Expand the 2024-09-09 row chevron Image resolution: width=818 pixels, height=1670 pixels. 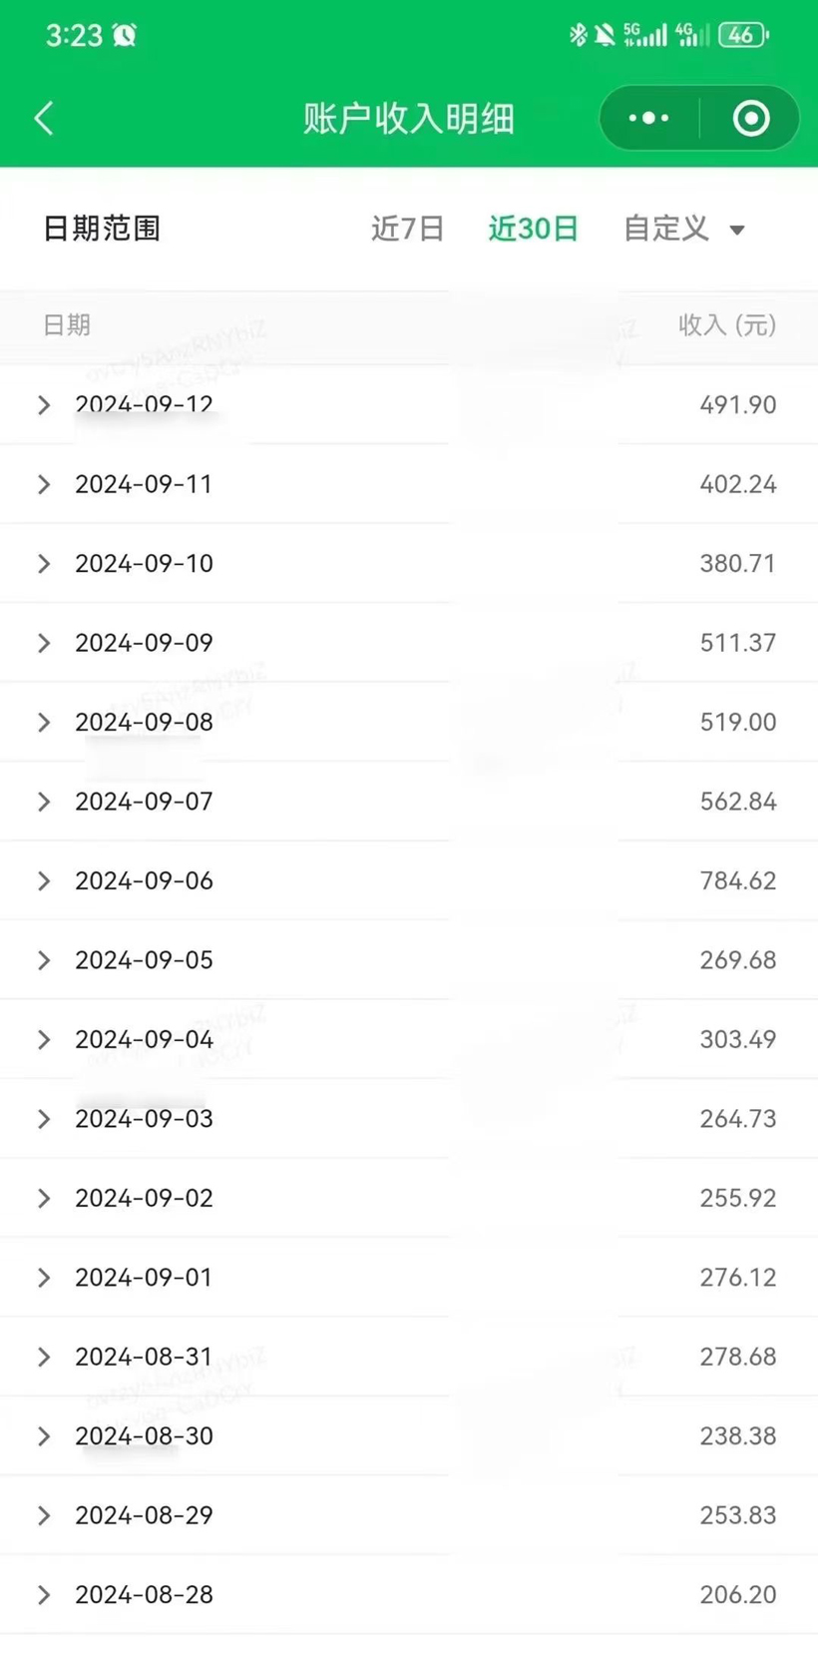[44, 643]
